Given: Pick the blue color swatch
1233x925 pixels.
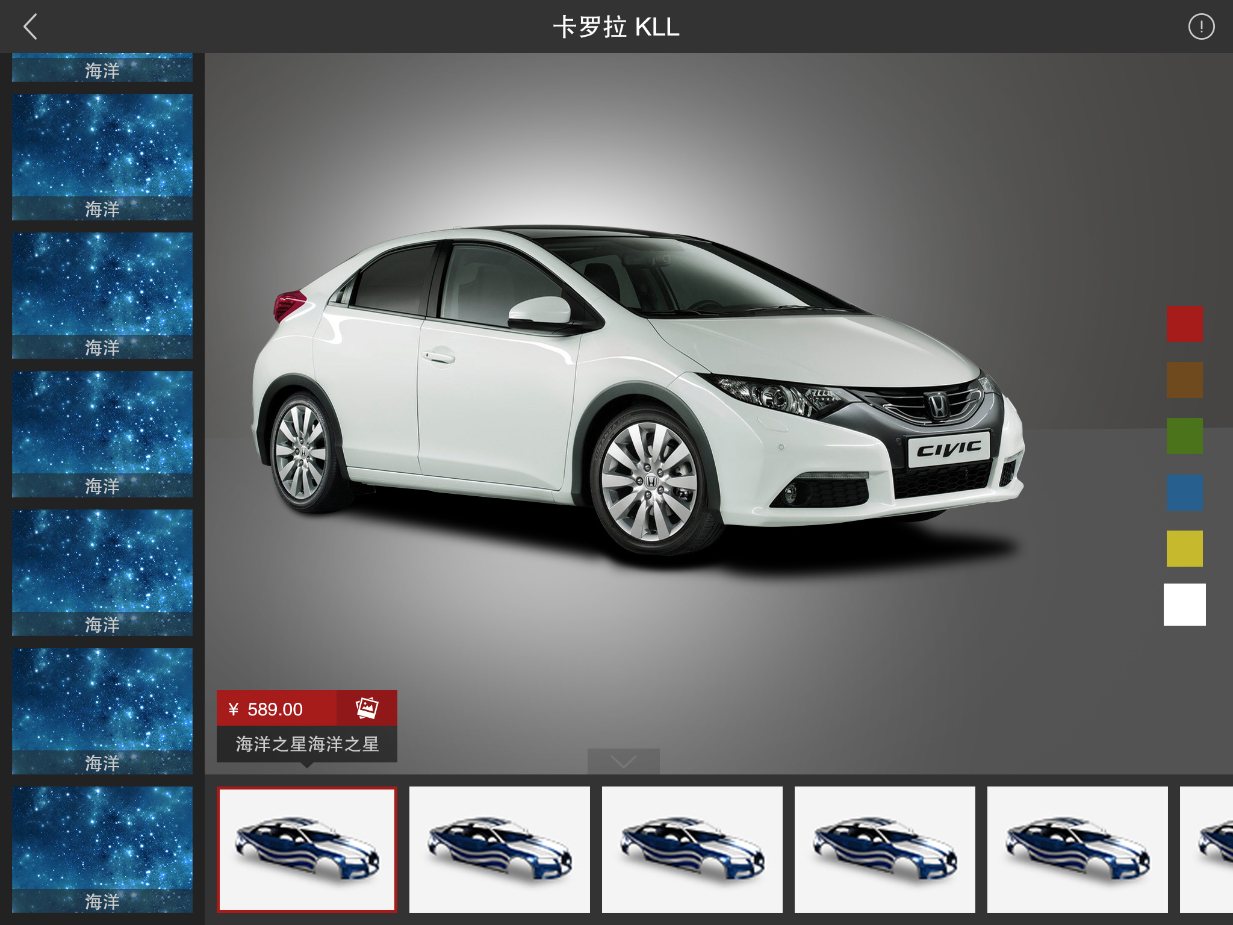Looking at the screenshot, I should tap(1184, 493).
